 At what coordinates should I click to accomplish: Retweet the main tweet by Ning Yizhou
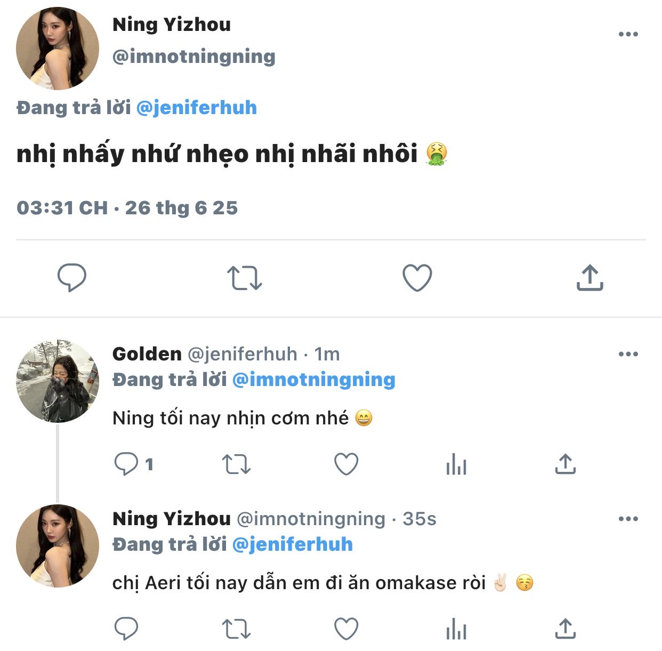[x=244, y=278]
